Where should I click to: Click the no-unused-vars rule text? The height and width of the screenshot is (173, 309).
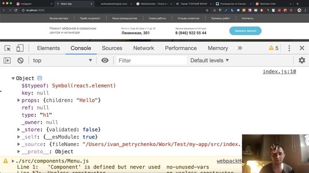click(x=188, y=167)
